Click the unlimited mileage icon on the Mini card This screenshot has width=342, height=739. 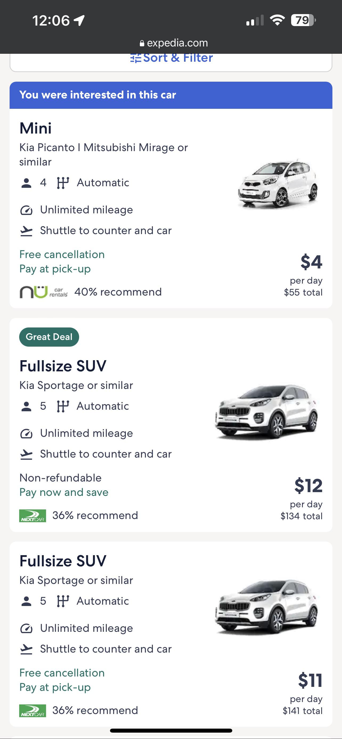[x=27, y=209]
